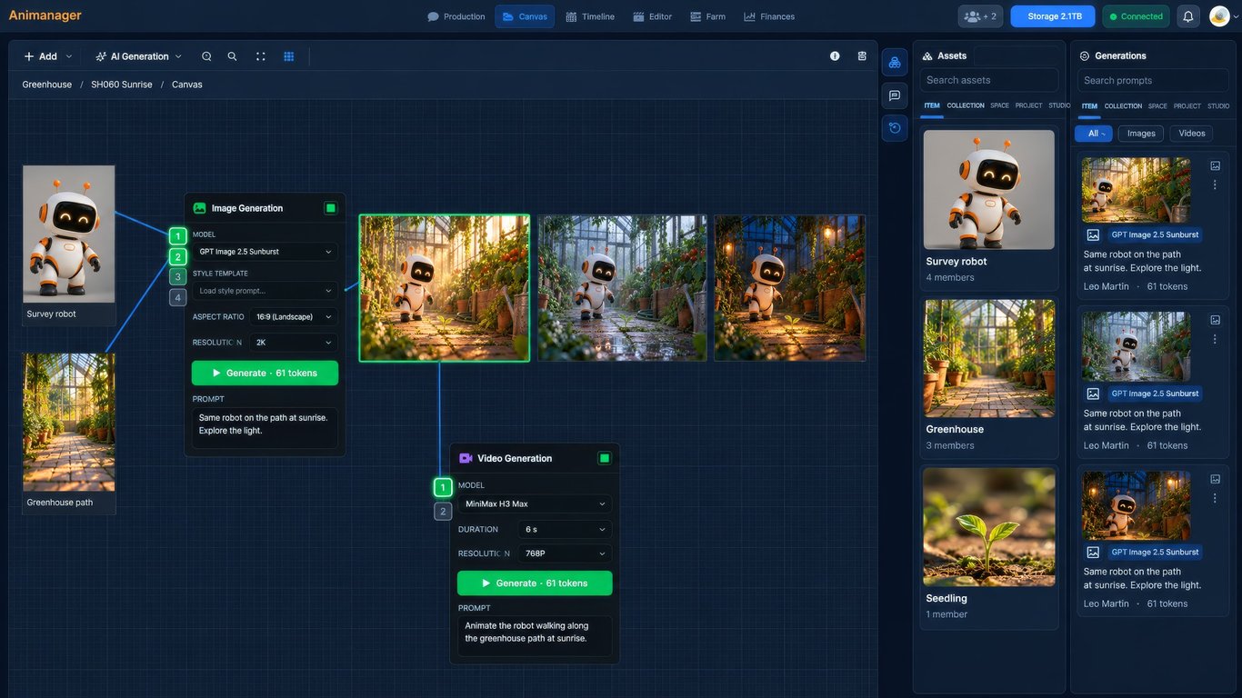Screen dimensions: 1242x698
Task: Click Generate in the Image Generation node
Action: [x=265, y=373]
